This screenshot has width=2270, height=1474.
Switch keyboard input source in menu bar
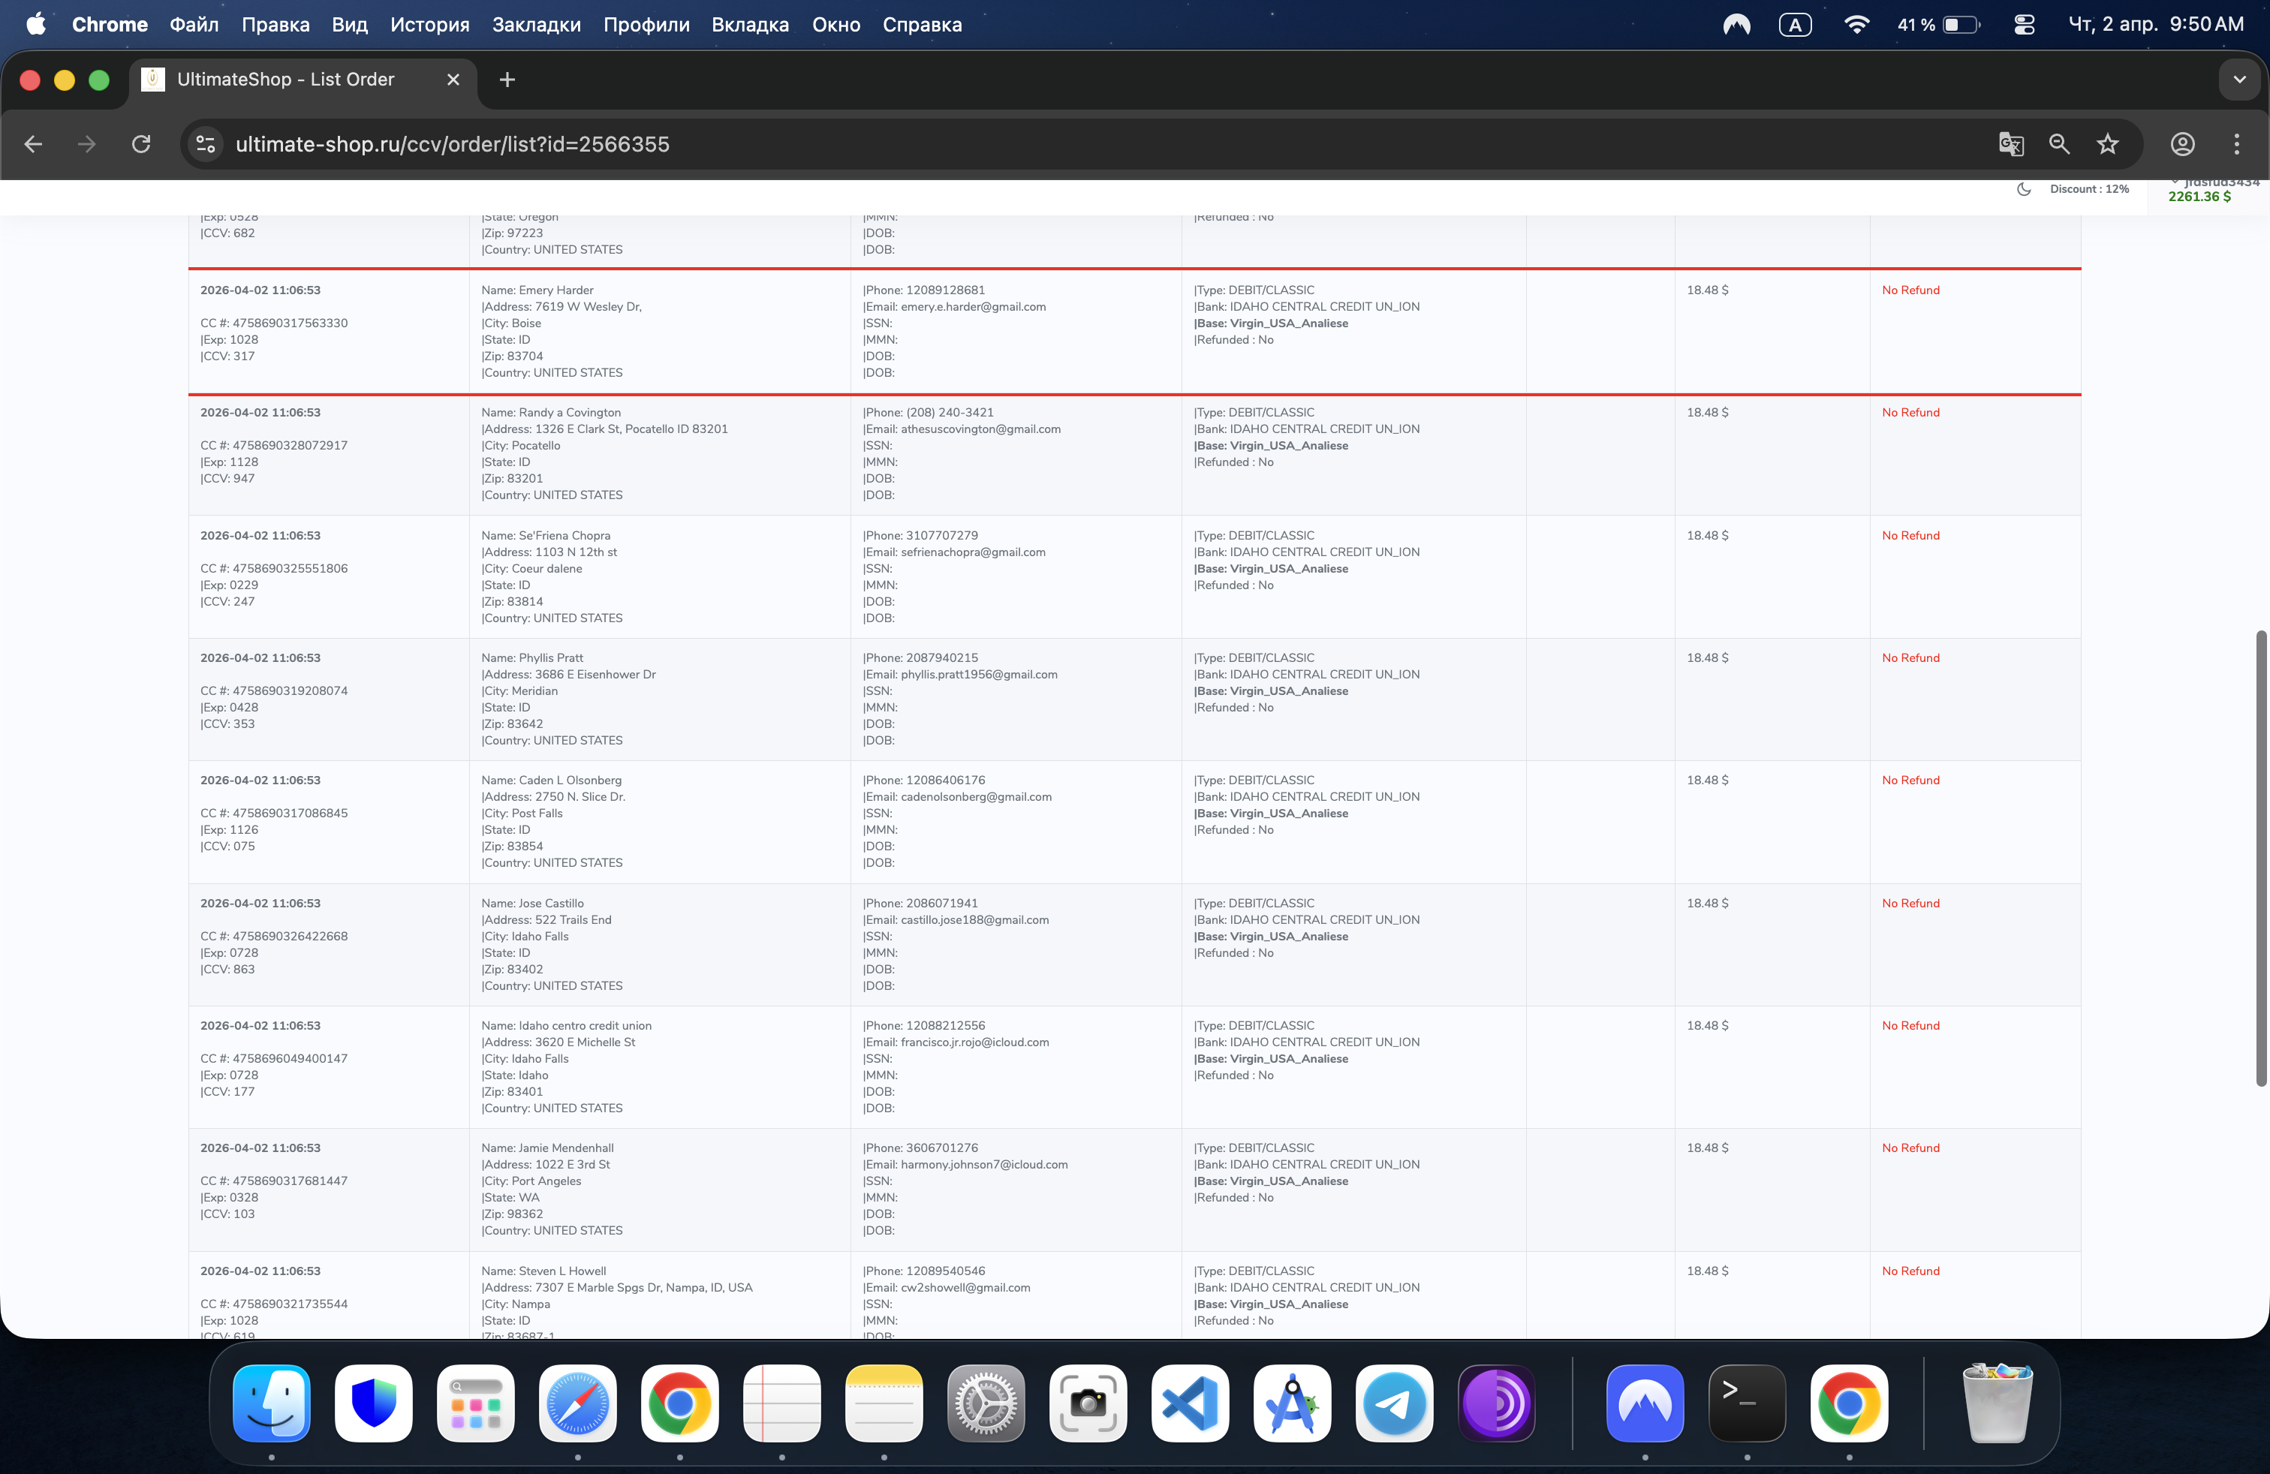[1795, 25]
